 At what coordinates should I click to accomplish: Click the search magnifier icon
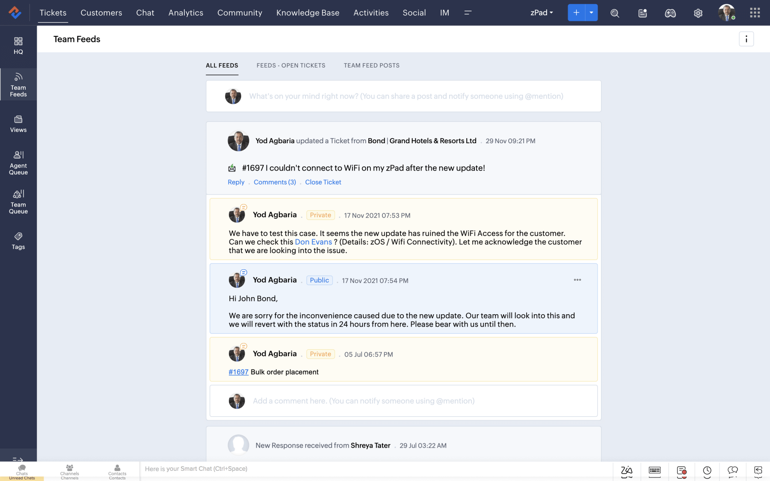[615, 13]
